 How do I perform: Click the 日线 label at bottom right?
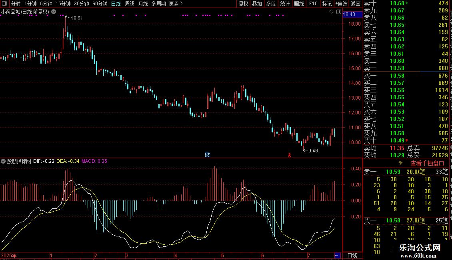[x=352, y=255]
